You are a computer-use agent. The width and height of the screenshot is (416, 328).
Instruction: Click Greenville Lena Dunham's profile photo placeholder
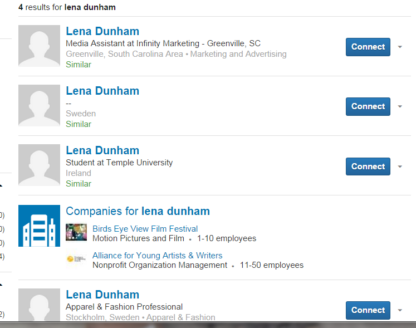tap(39, 46)
